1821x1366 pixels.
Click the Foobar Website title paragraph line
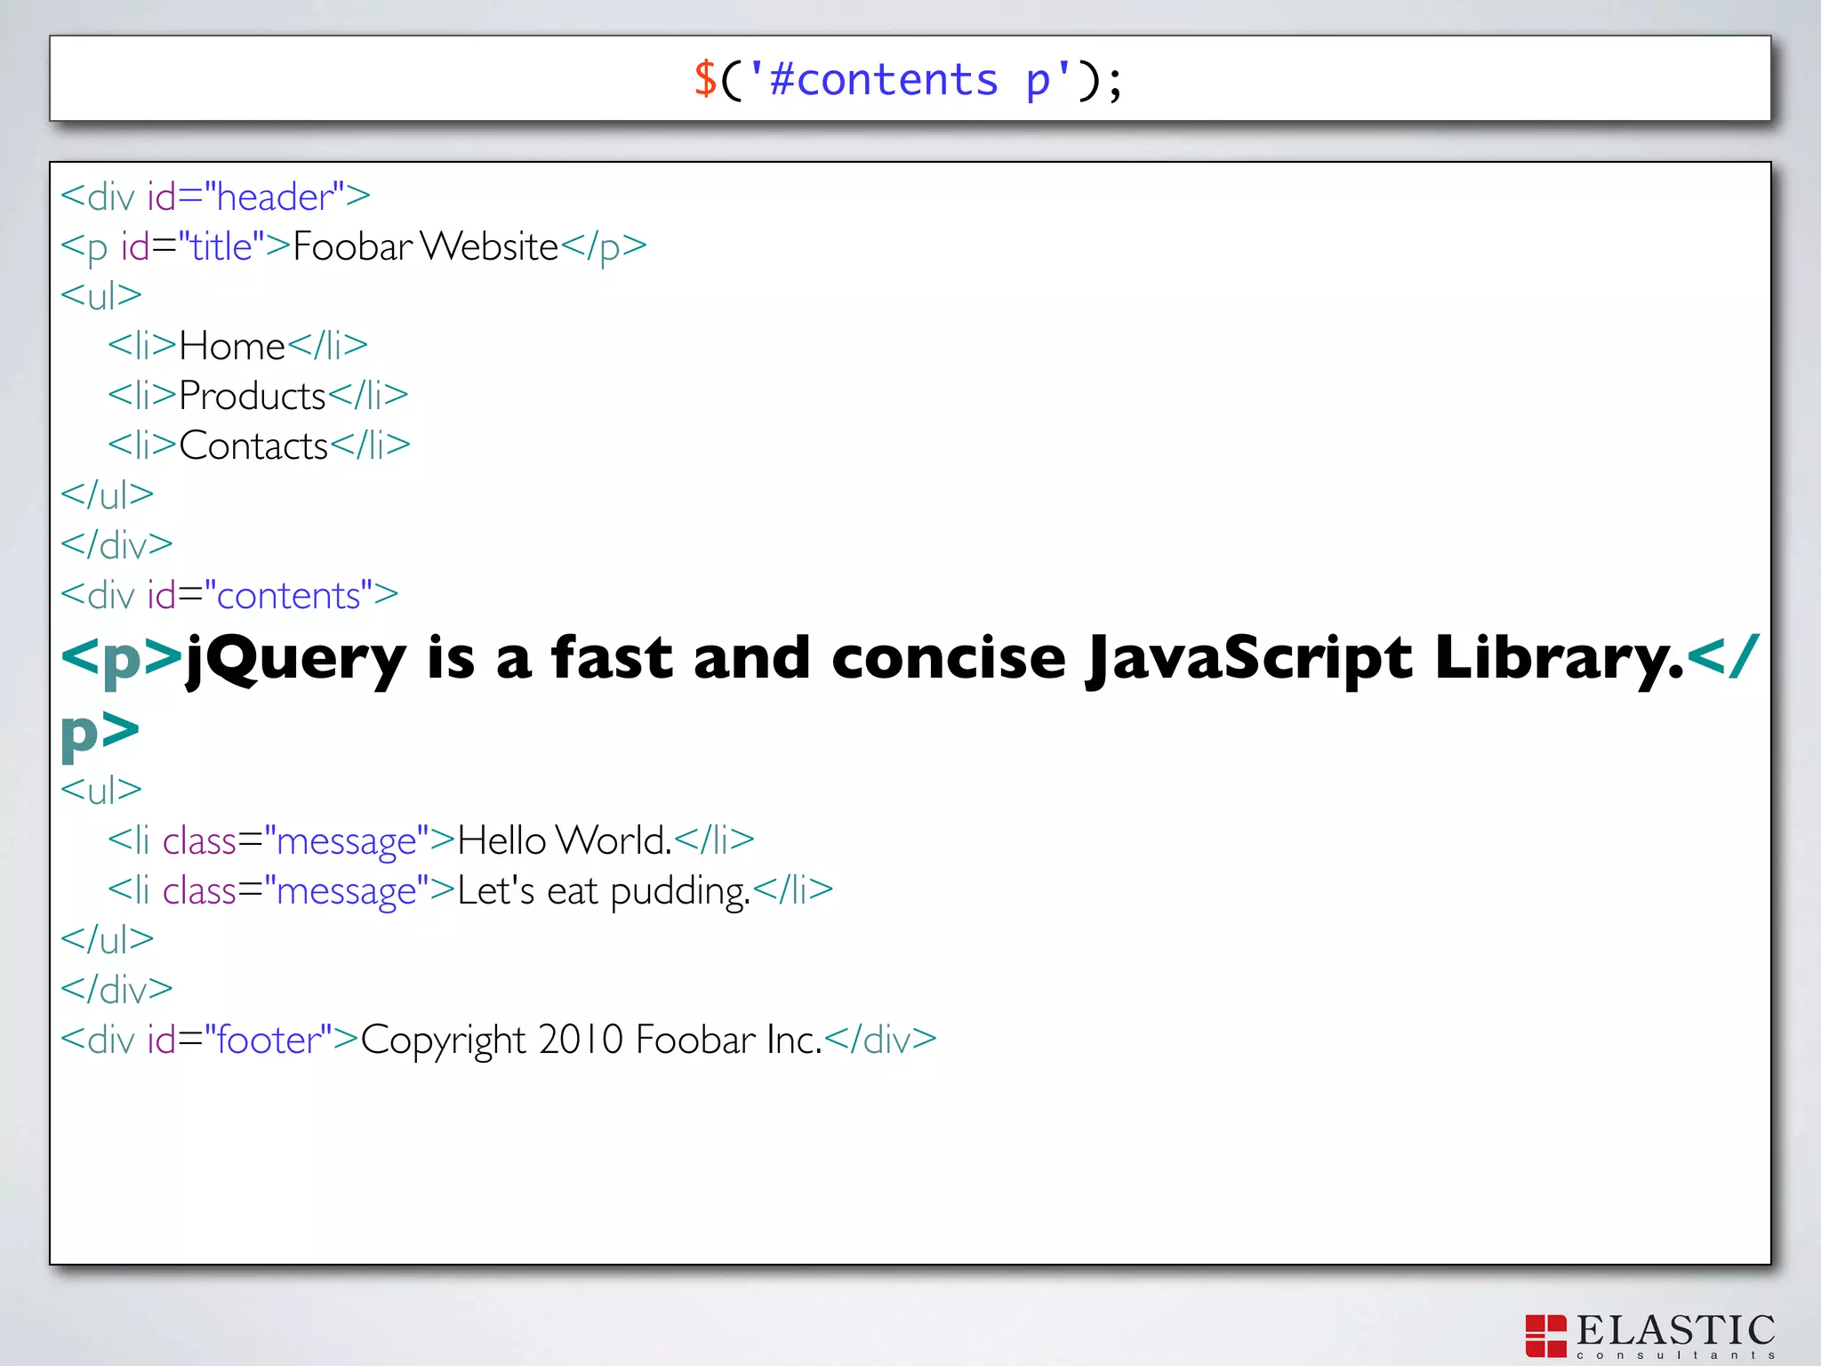point(354,246)
